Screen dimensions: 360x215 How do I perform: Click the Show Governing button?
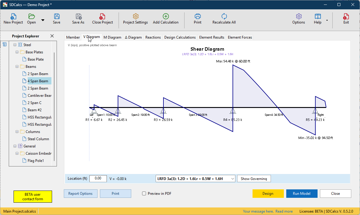click(254, 179)
